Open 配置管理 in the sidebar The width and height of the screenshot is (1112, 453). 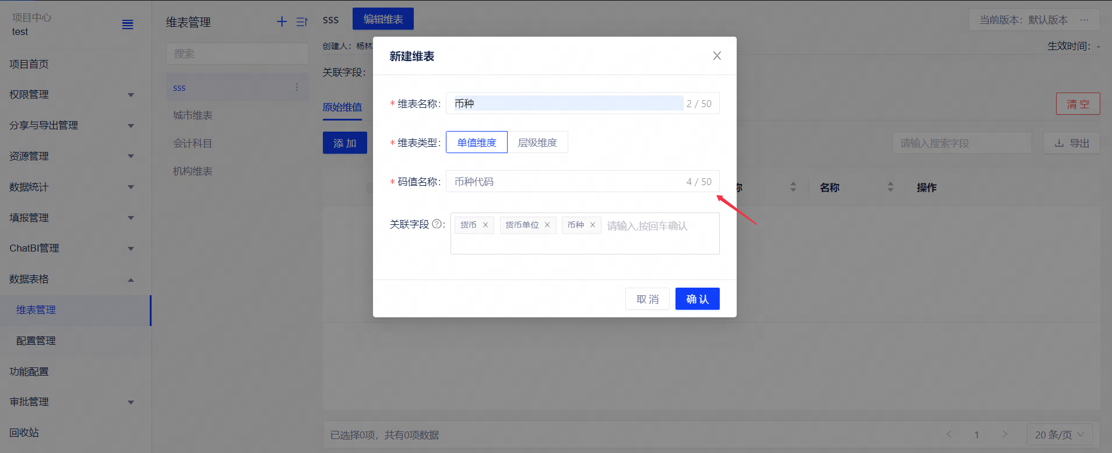click(36, 341)
